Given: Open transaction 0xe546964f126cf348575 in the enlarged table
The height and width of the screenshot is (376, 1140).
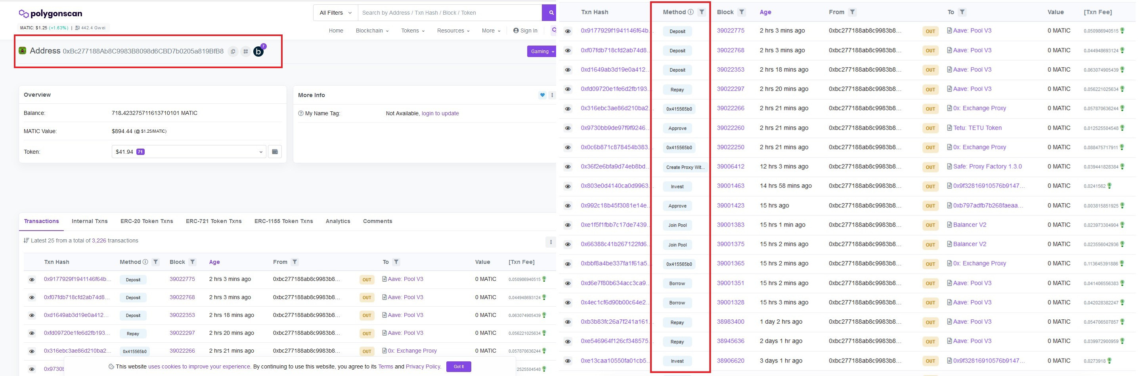Looking at the screenshot, I should pos(615,341).
